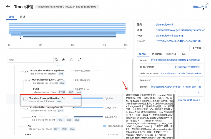Click the java tag under ChatModelProxy.queryOneLLM

[x=61, y=111]
